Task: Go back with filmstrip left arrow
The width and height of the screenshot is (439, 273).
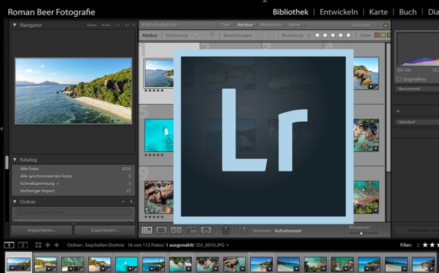Action: tap(48, 245)
